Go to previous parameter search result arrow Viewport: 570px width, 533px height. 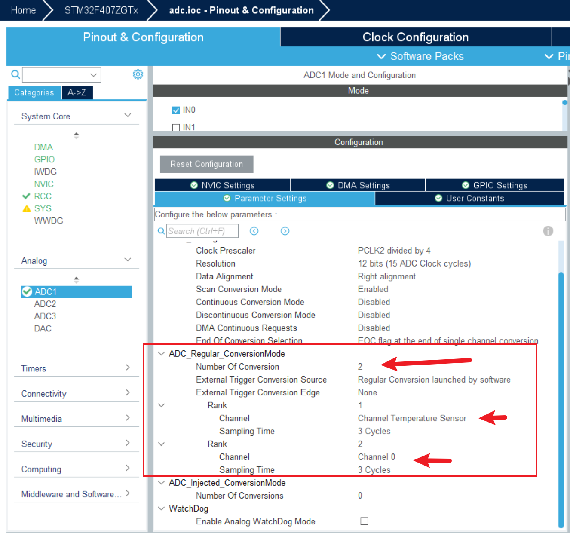pos(254,231)
